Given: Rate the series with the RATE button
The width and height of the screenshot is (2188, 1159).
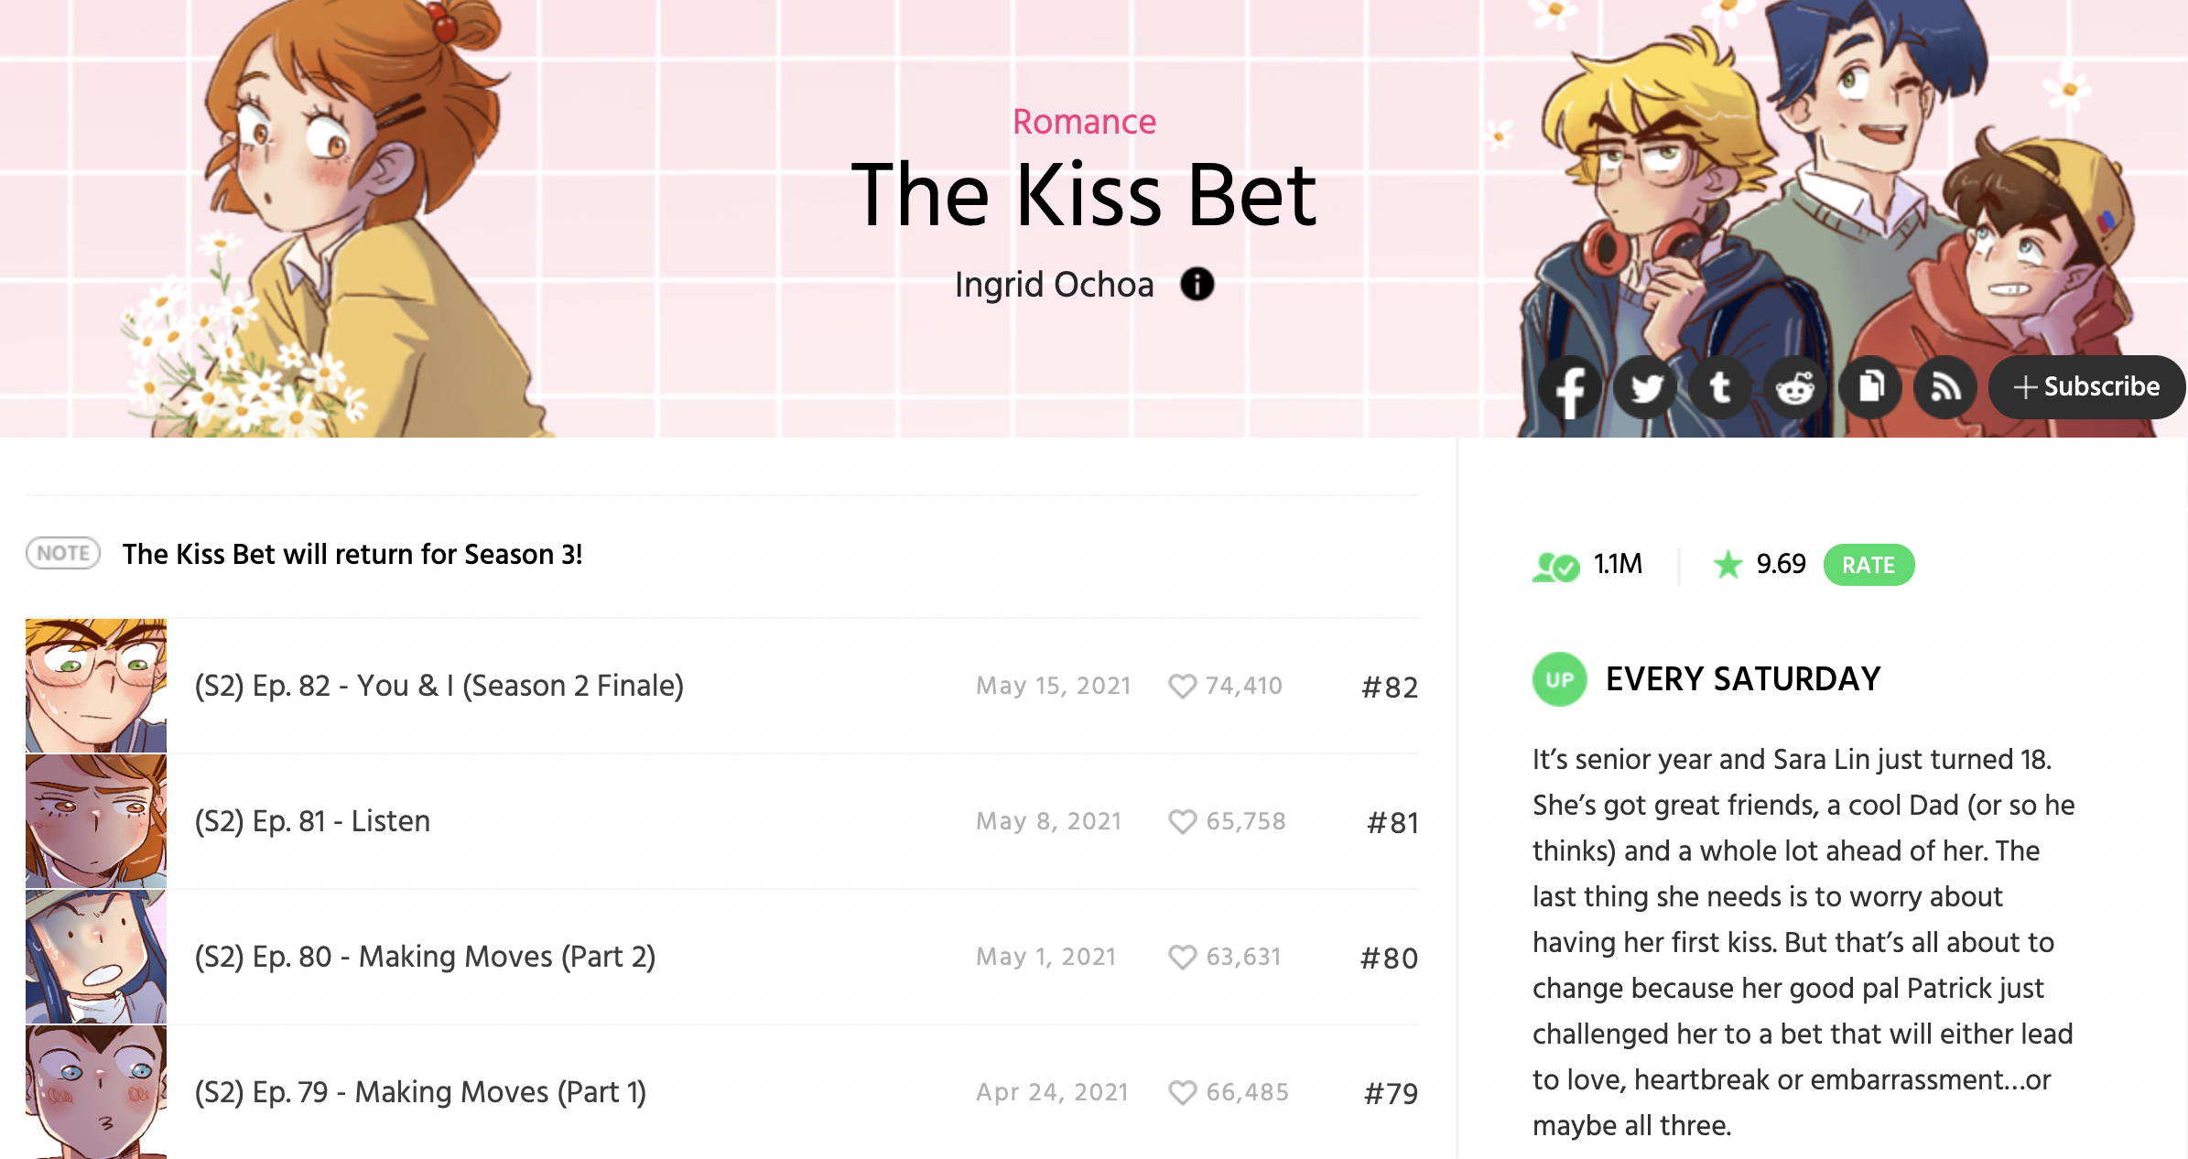Looking at the screenshot, I should pyautogui.click(x=1868, y=565).
